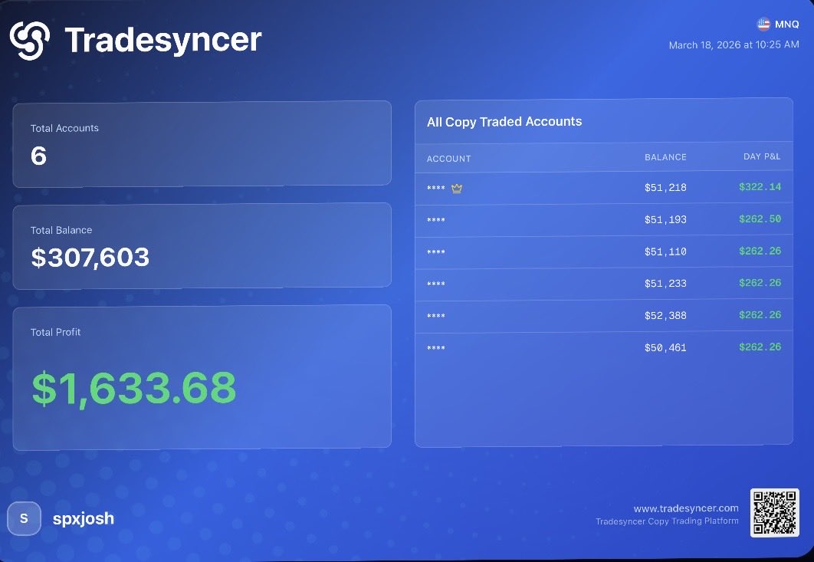Click the $51,233 balance cell
814x562 pixels.
tap(665, 284)
